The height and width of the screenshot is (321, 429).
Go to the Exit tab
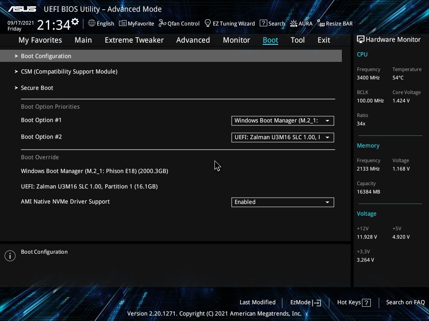pos(324,40)
